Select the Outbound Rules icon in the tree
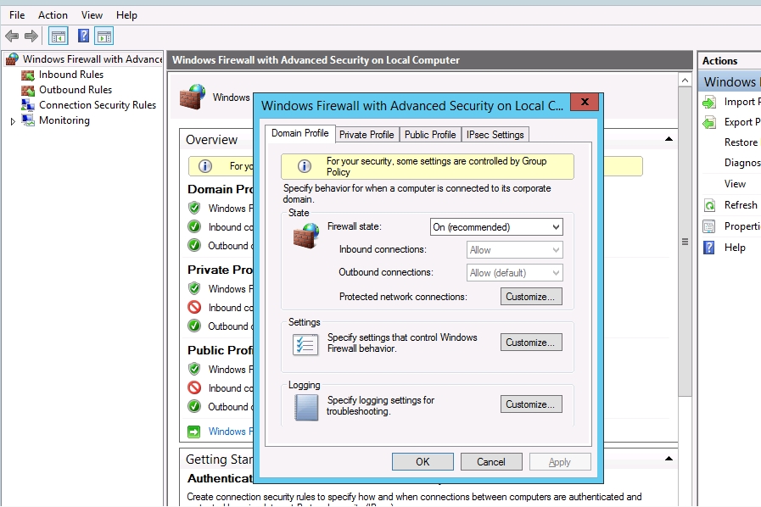The height and width of the screenshot is (507, 761). click(28, 90)
